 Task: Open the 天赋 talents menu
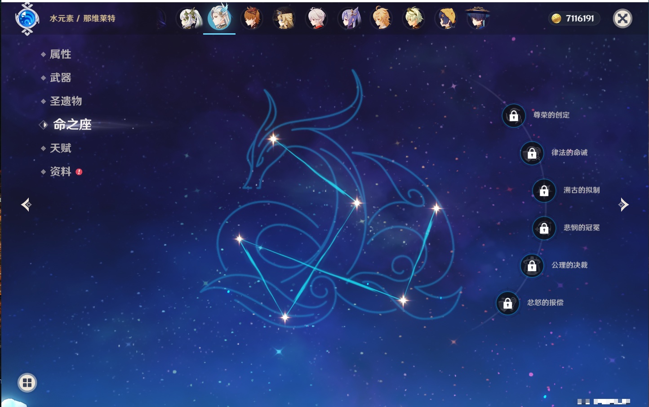pos(60,148)
